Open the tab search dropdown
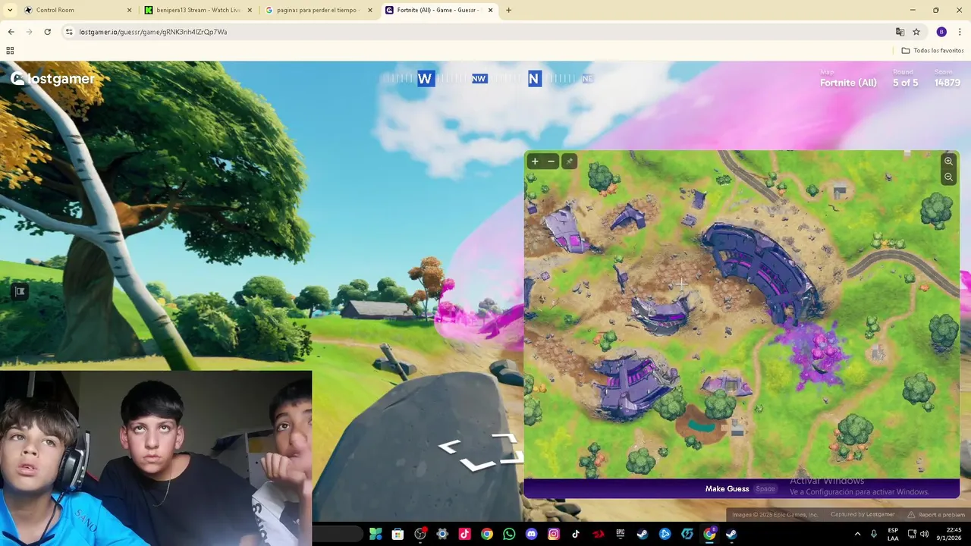The image size is (971, 546). (x=11, y=10)
